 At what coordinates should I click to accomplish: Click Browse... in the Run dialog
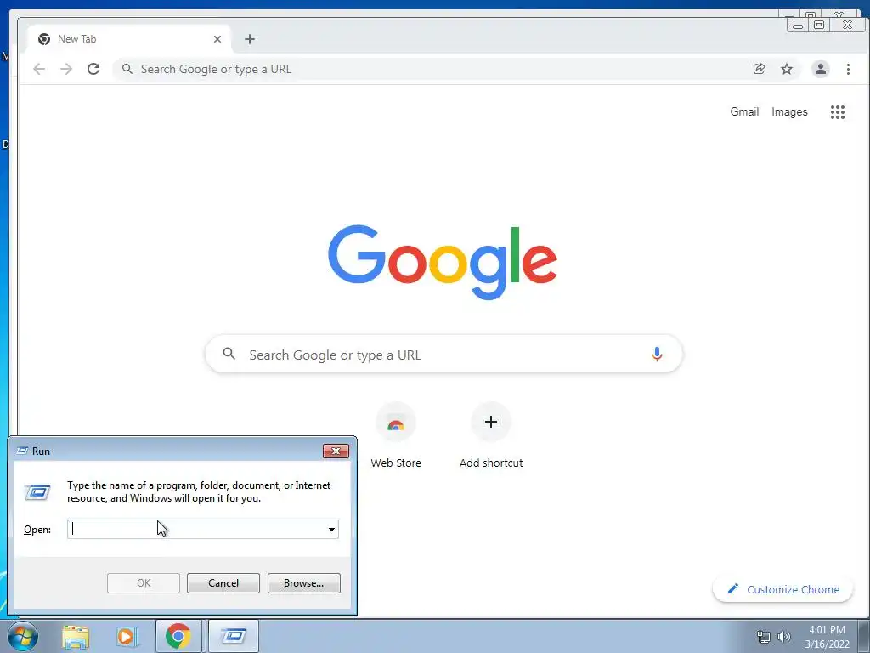tap(303, 583)
